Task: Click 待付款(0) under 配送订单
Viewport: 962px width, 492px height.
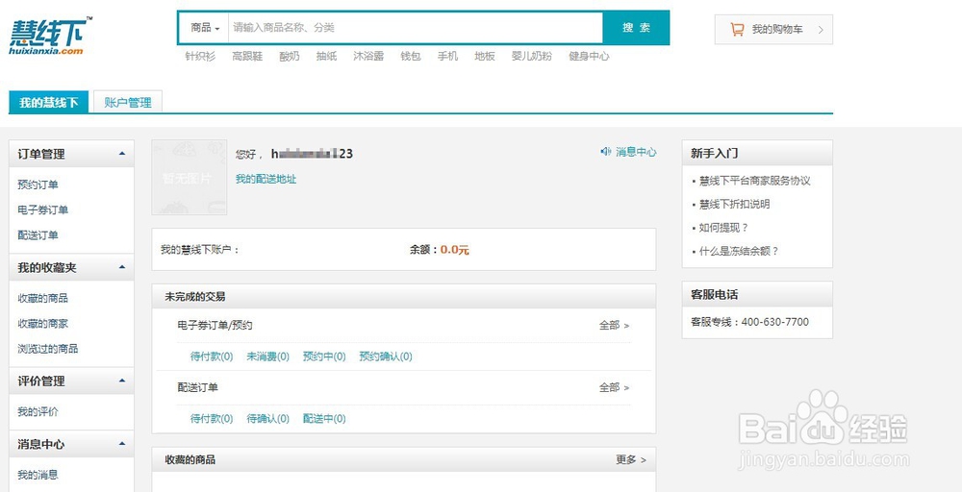Action: pyautogui.click(x=212, y=418)
